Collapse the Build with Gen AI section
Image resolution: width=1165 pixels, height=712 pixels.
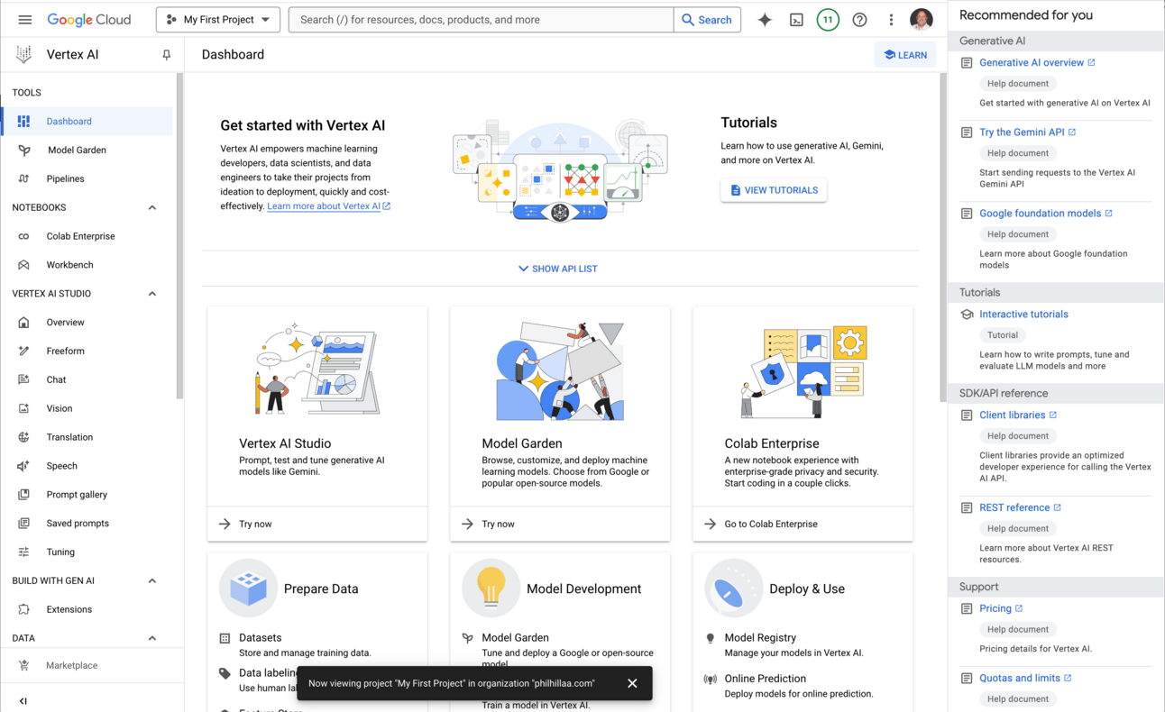point(151,580)
